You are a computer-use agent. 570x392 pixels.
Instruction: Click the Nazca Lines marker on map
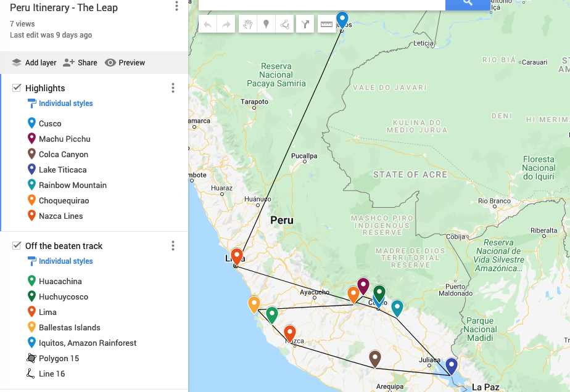290,333
